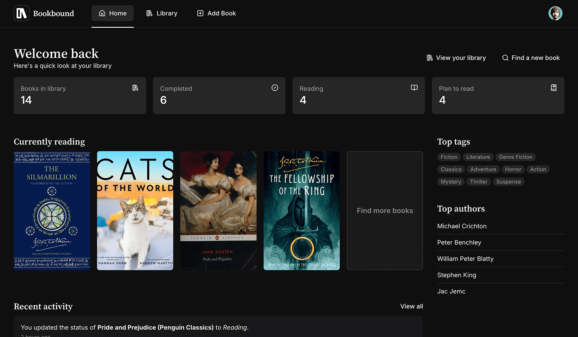
Task: Click View your library link
Action: (x=456, y=58)
